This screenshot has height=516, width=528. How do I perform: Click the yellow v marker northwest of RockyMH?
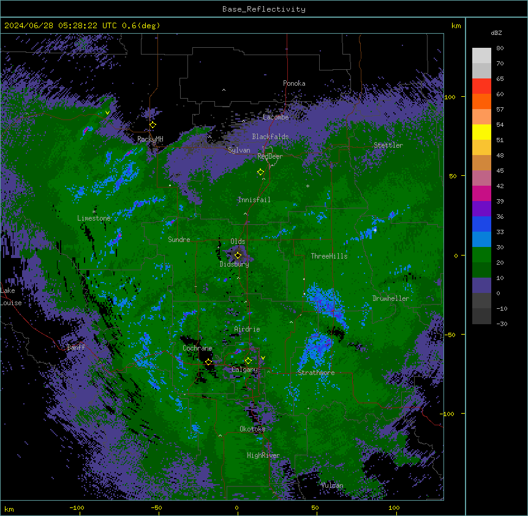(x=107, y=113)
